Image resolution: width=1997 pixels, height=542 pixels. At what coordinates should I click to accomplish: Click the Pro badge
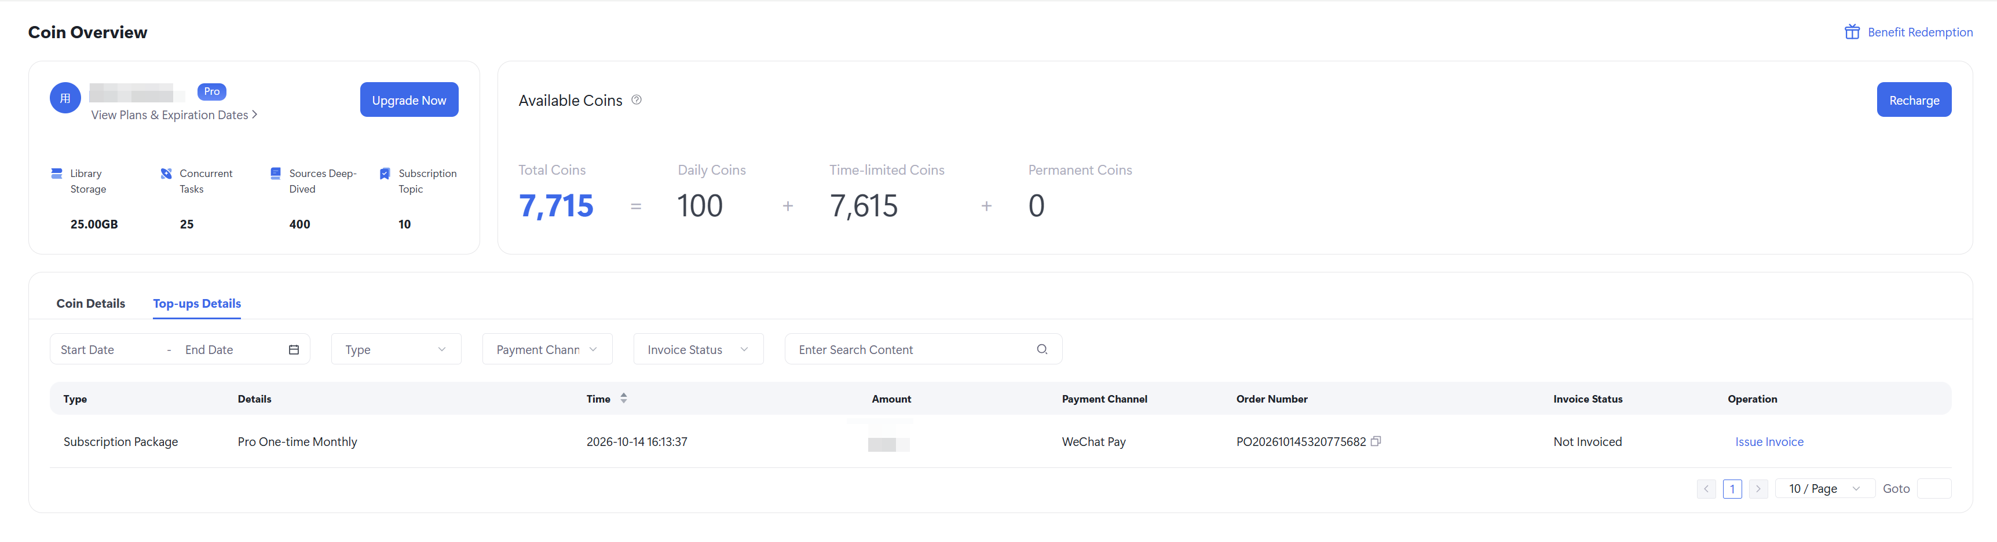(x=211, y=91)
